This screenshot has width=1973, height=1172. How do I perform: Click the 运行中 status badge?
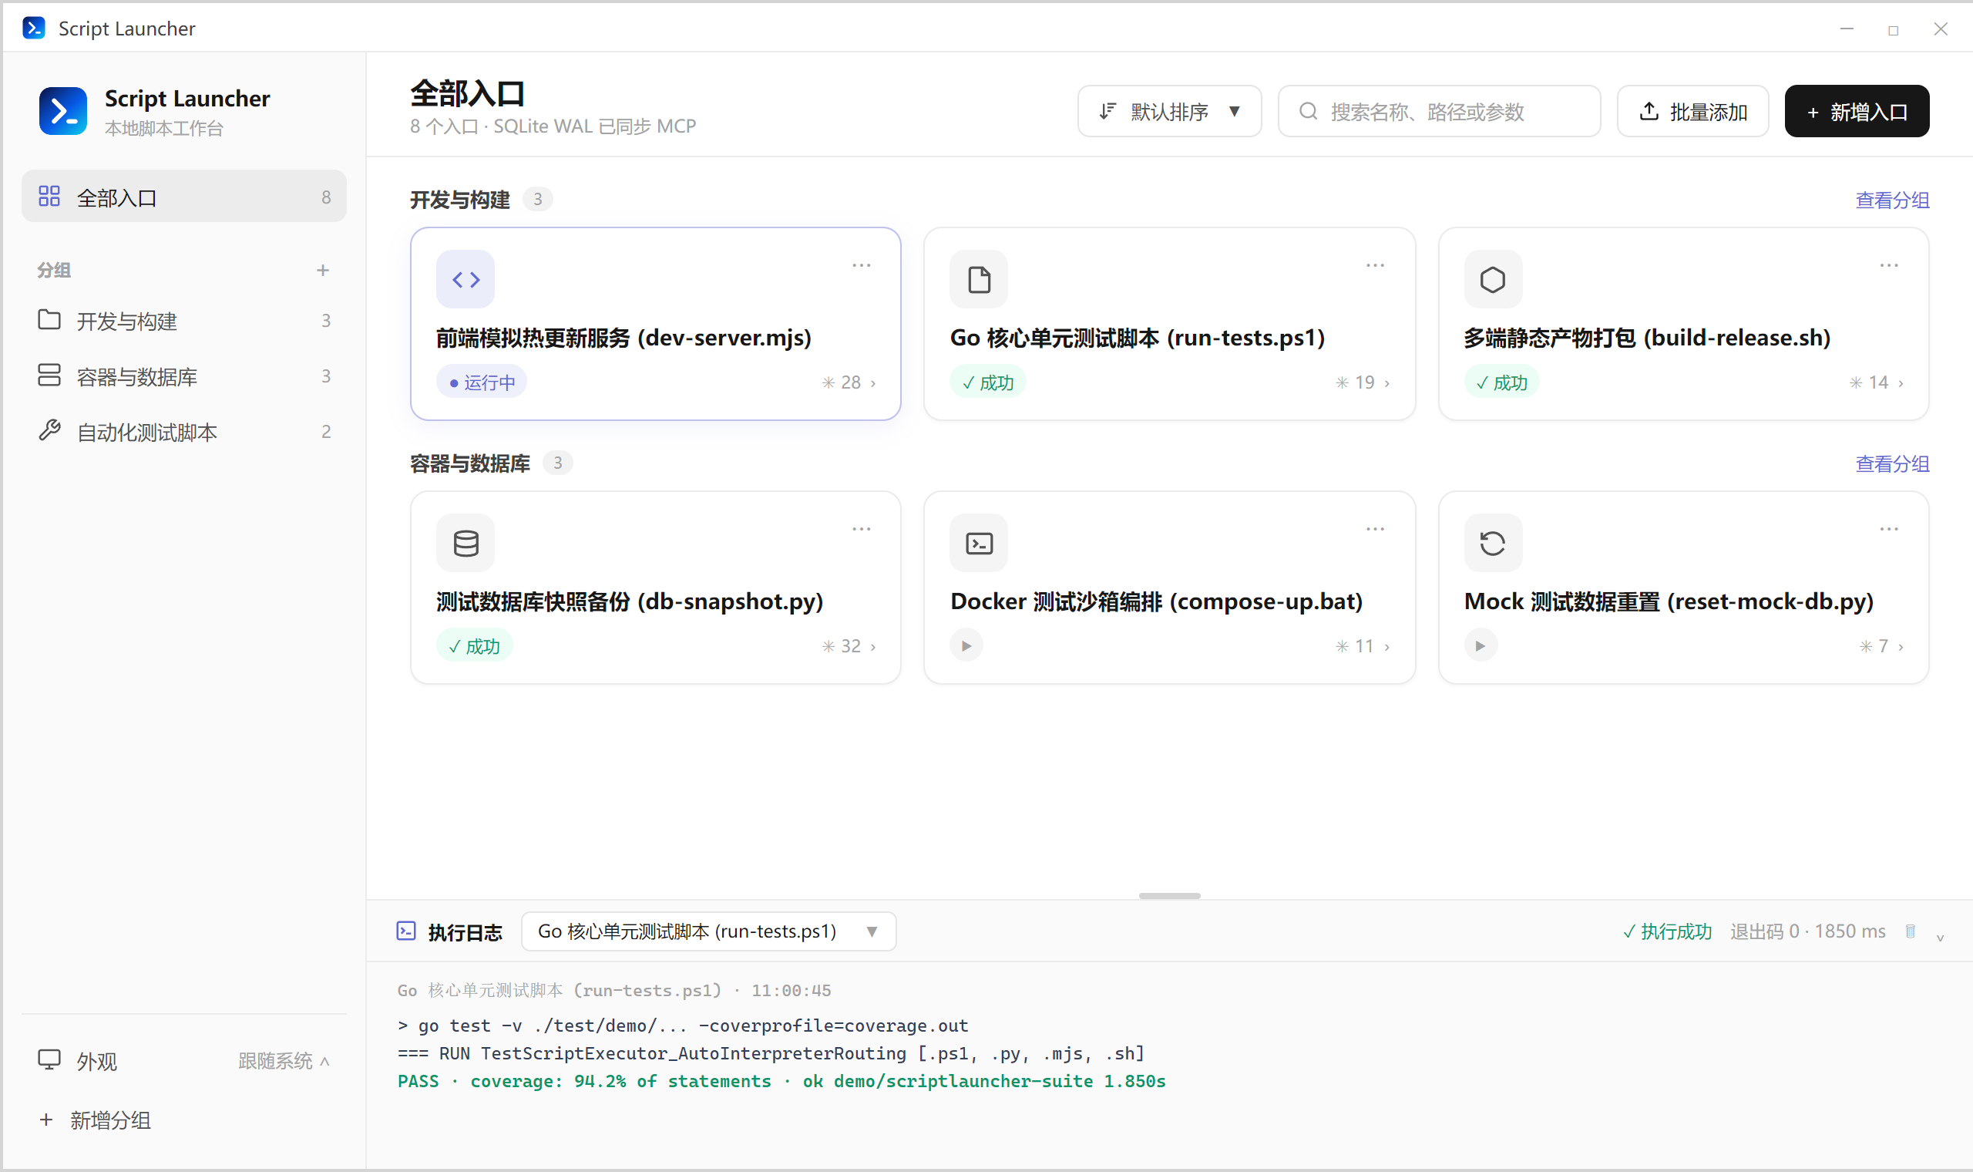click(482, 382)
